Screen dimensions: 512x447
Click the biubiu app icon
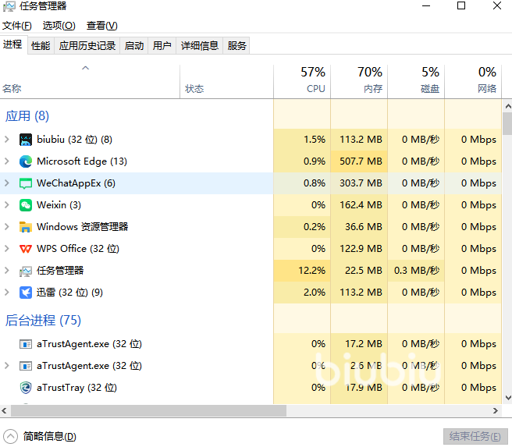pos(26,140)
